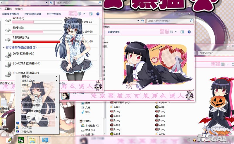Expand the 查看(V) submenu arrow

(56, 76)
